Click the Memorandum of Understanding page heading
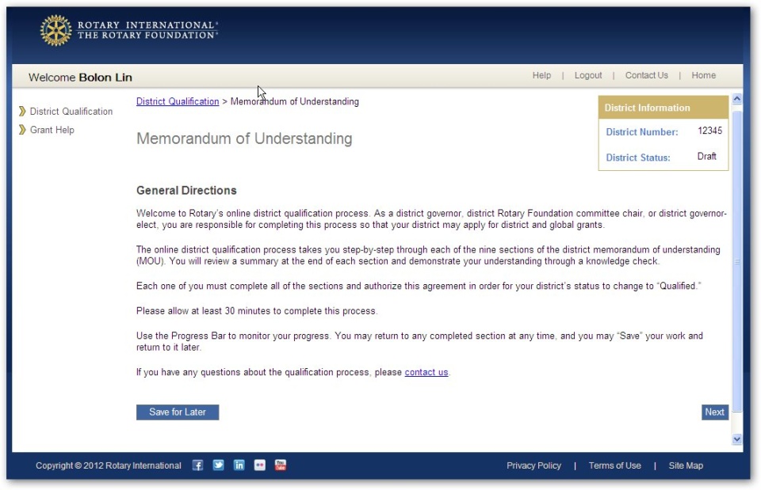The height and width of the screenshot is (490, 761). [x=245, y=139]
